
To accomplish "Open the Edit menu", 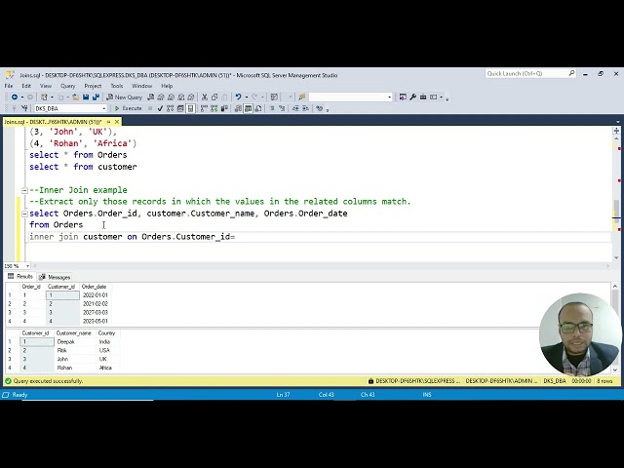I will (x=26, y=86).
